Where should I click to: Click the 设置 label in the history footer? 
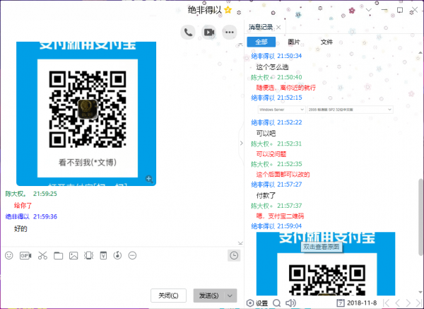(261, 303)
